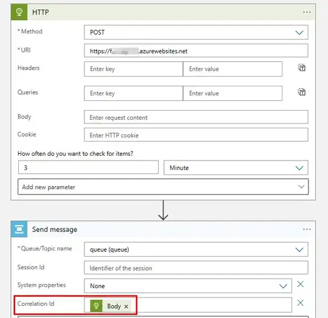Click the System properties label
This screenshot has width=328, height=318.
[x=42, y=285]
